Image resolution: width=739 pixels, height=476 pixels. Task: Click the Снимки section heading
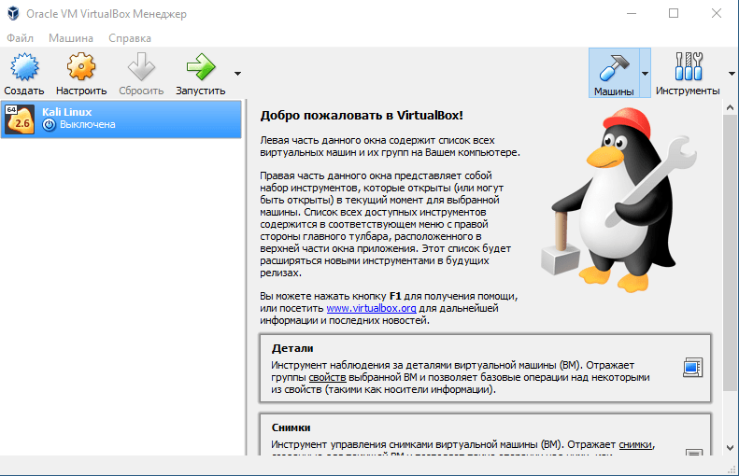pyautogui.click(x=291, y=427)
